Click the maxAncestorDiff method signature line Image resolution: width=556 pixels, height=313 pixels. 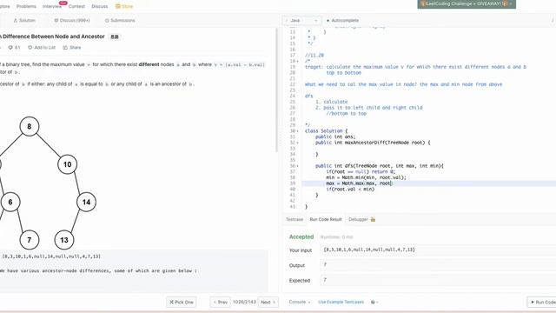pyautogui.click(x=373, y=143)
